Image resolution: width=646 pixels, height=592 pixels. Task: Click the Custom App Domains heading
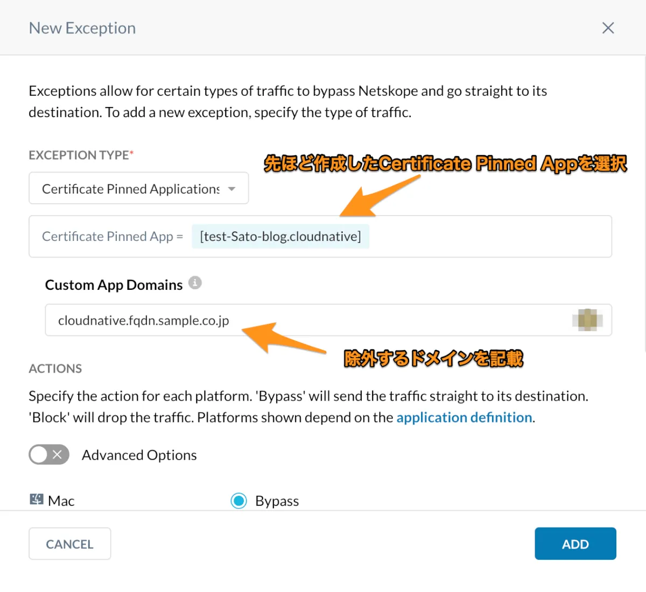tap(114, 285)
